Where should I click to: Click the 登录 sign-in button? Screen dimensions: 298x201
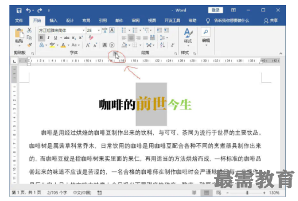coord(216,10)
